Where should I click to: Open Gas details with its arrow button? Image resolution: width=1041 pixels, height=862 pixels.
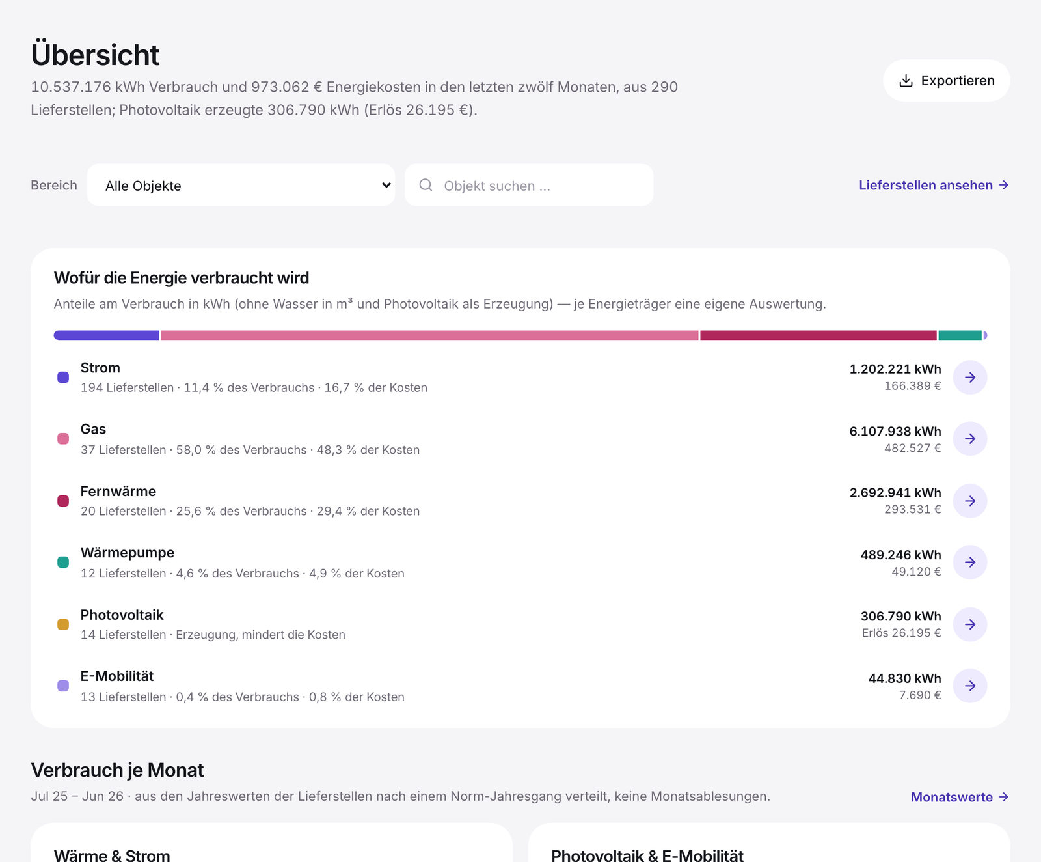coord(969,439)
